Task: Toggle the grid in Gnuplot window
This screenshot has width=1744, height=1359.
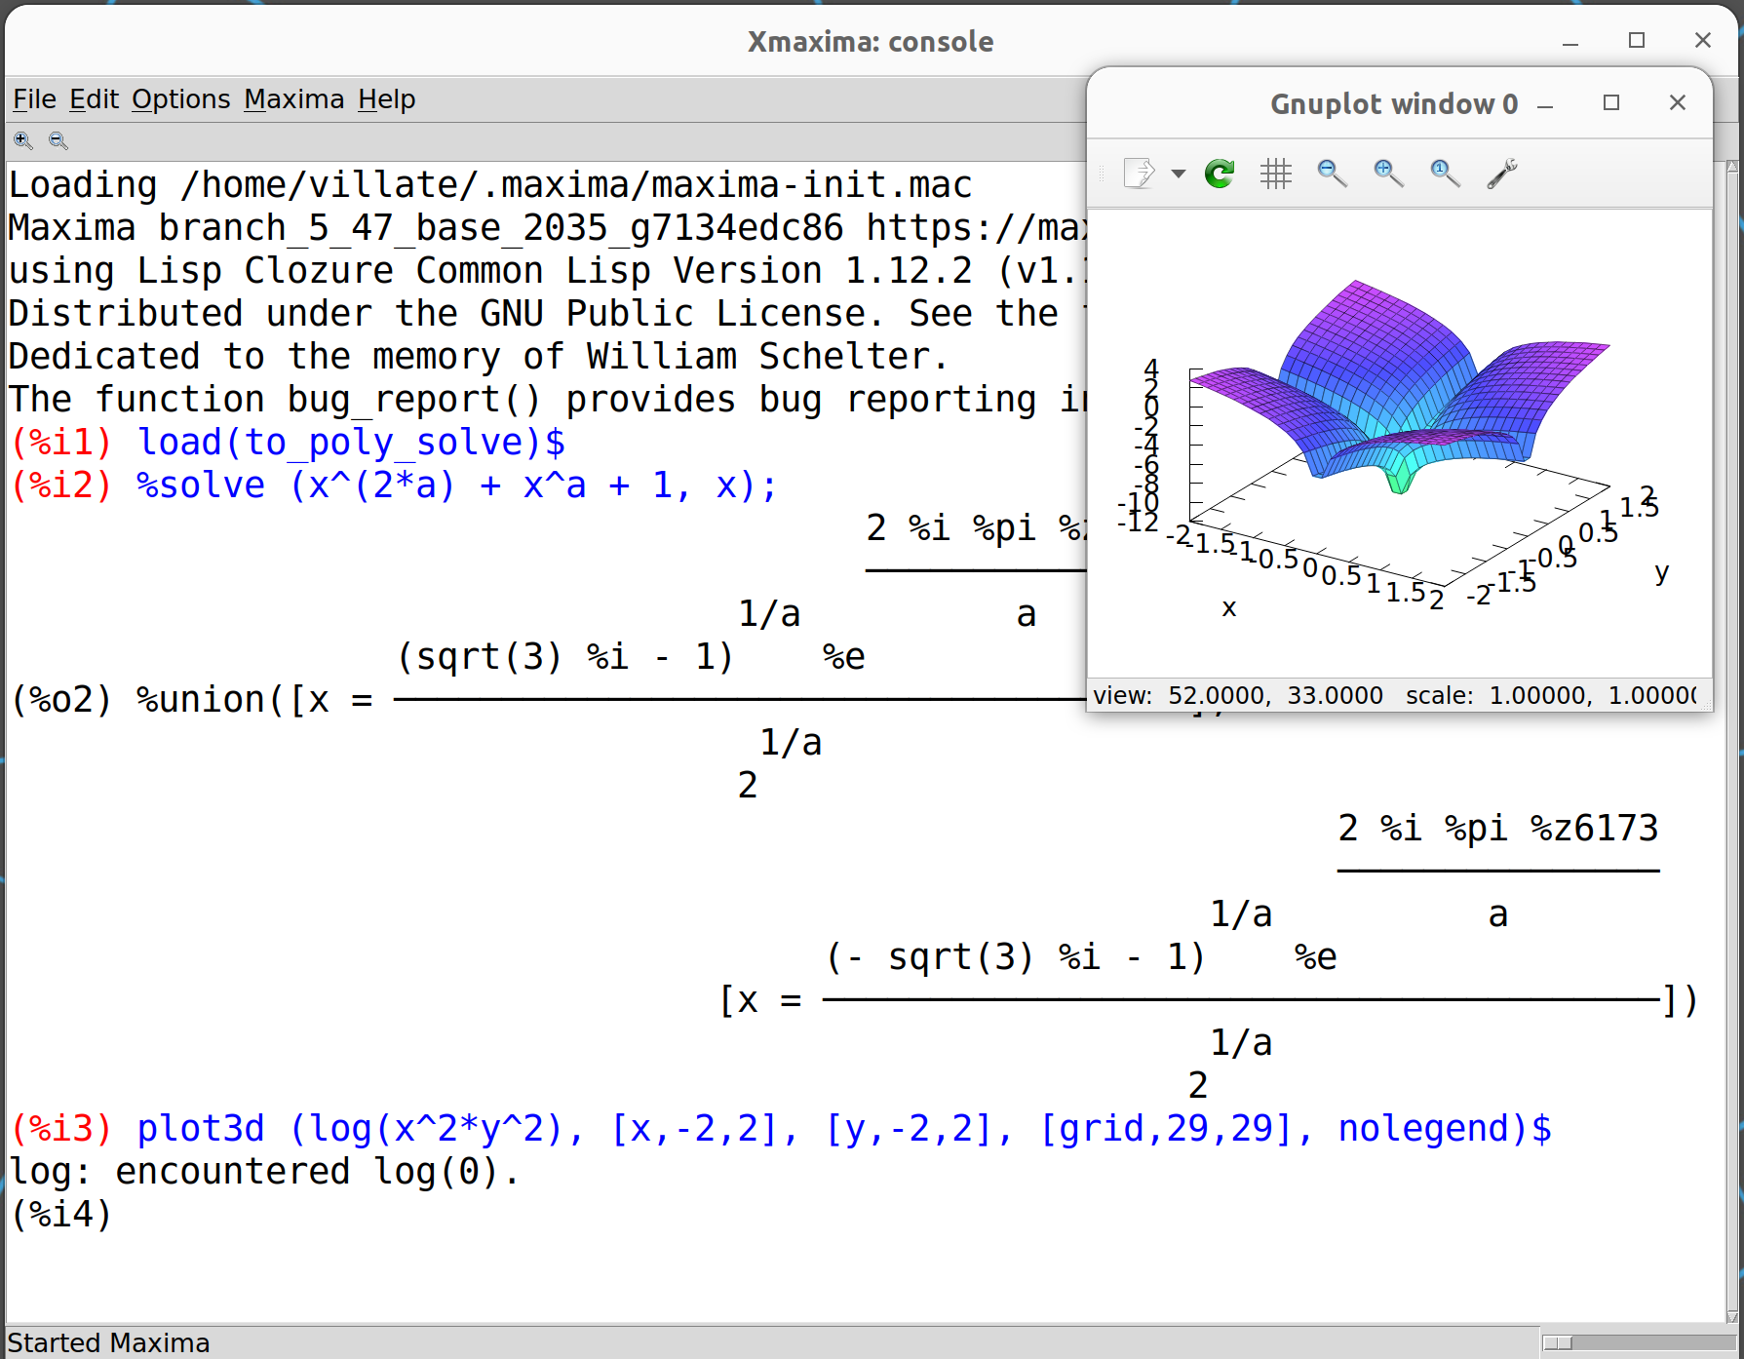Action: coord(1275,174)
